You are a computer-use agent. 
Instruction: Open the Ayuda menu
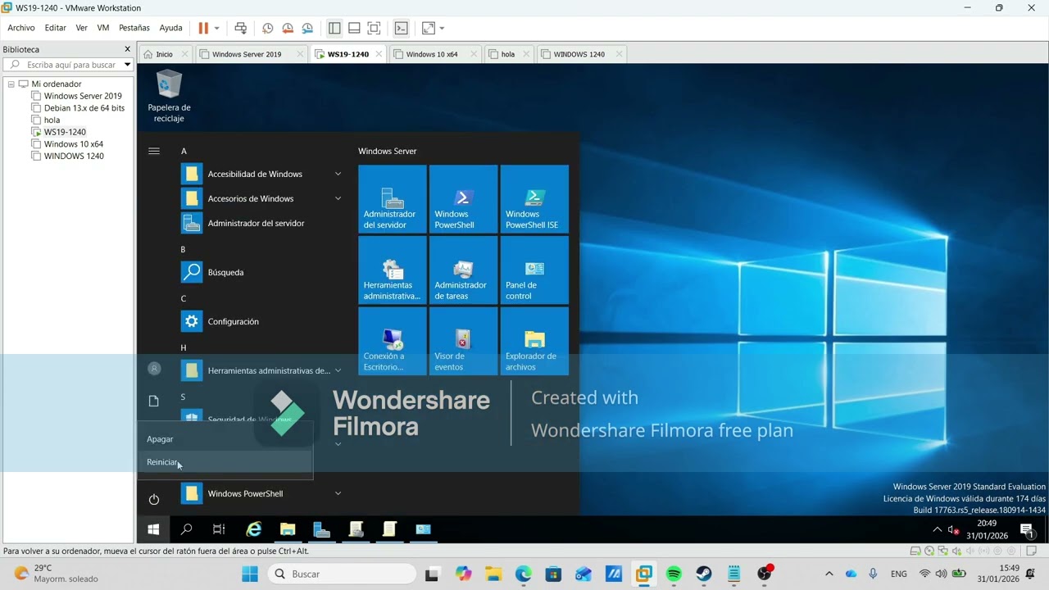coord(170,28)
